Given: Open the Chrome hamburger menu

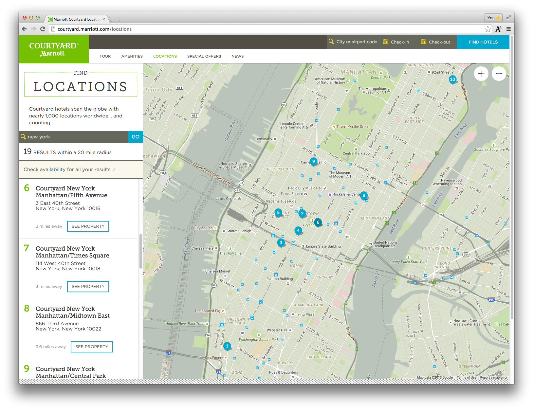Looking at the screenshot, I should point(508,29).
